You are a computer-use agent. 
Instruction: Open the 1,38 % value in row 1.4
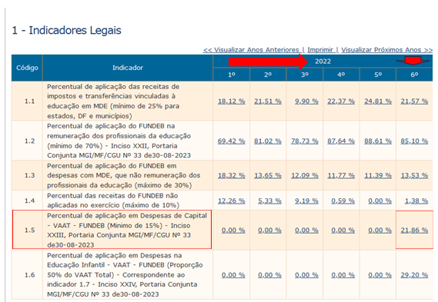pyautogui.click(x=416, y=201)
